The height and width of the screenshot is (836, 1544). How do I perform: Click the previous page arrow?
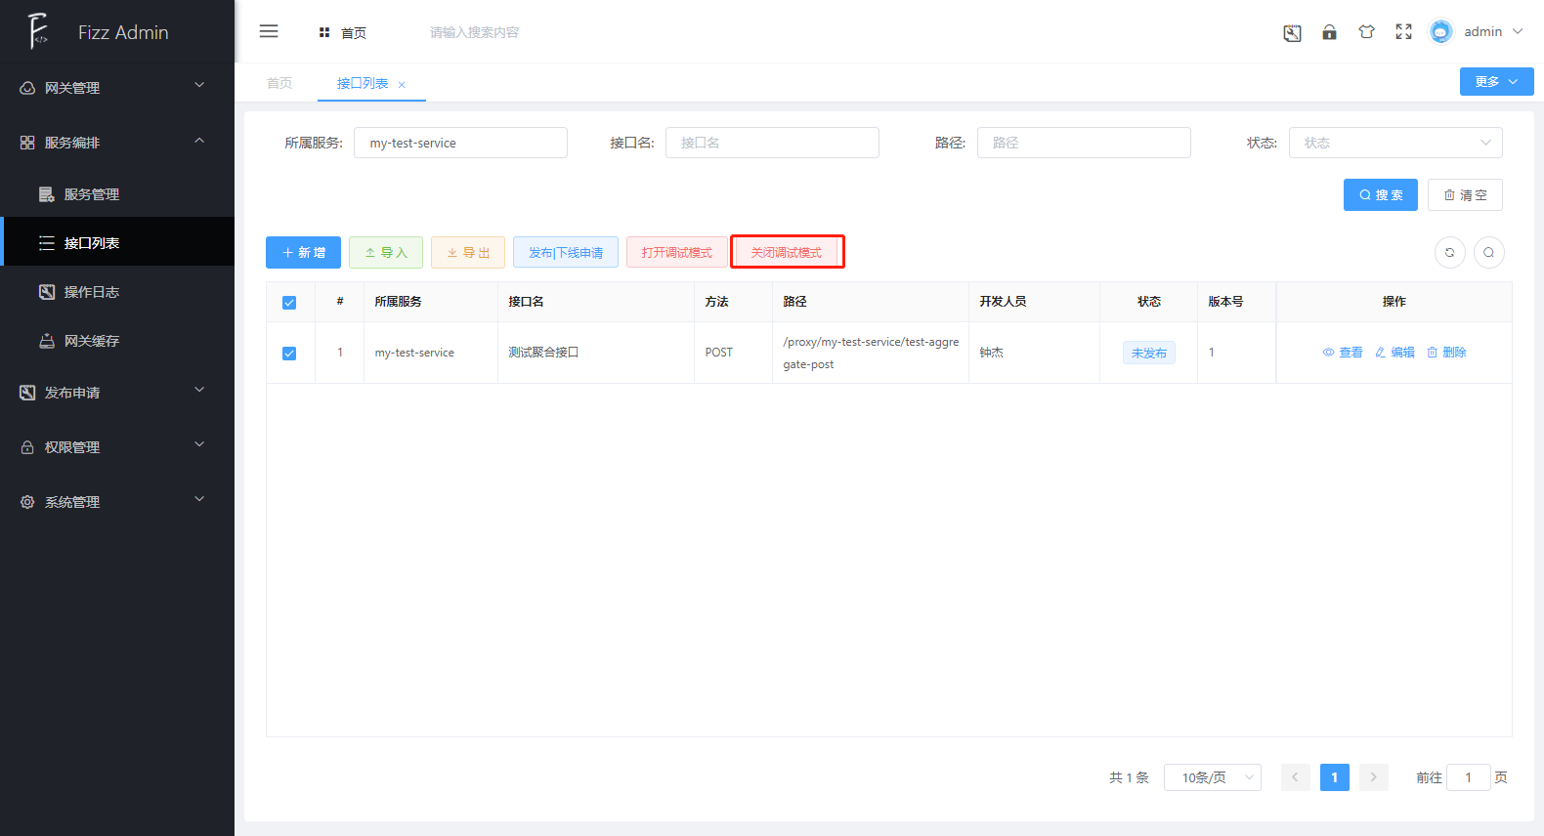(1295, 777)
